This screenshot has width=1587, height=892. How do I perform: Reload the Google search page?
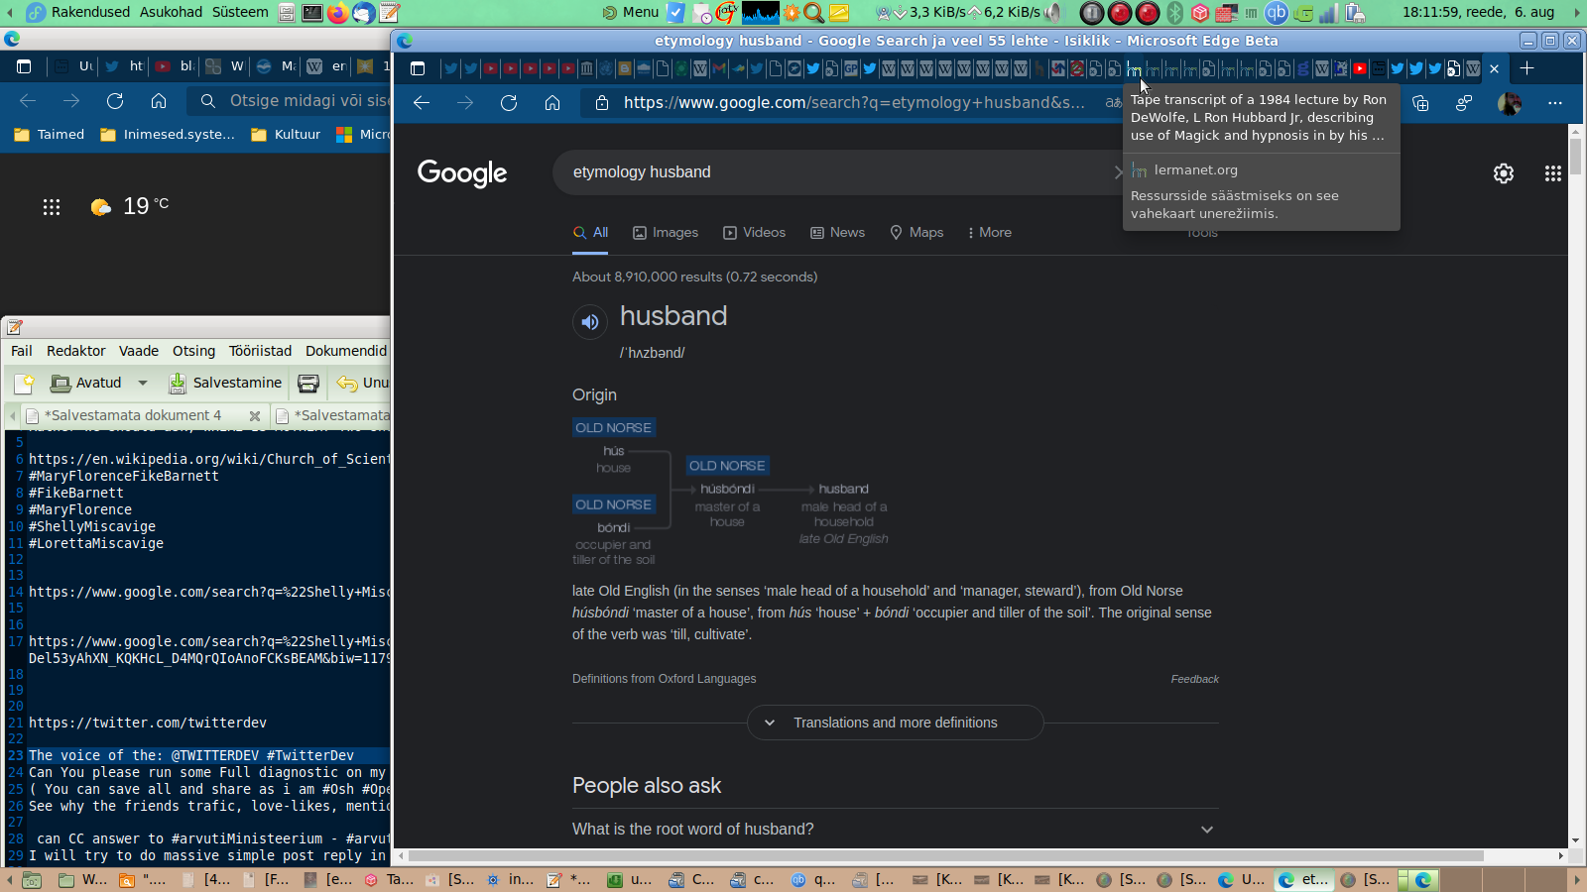pos(509,103)
